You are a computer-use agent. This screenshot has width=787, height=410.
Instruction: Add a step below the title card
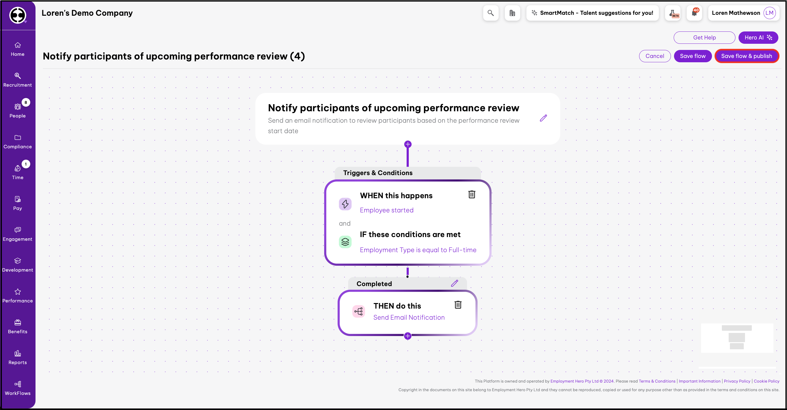(408, 144)
